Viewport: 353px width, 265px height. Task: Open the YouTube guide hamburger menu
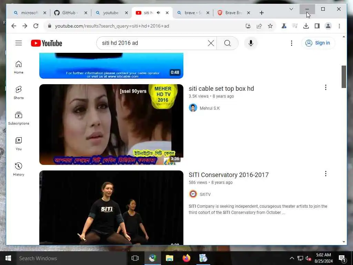click(x=19, y=43)
